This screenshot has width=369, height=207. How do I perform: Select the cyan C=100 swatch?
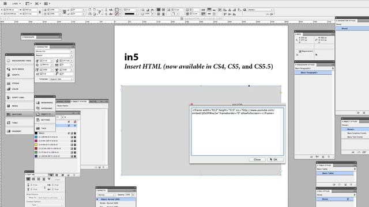pos(56,137)
